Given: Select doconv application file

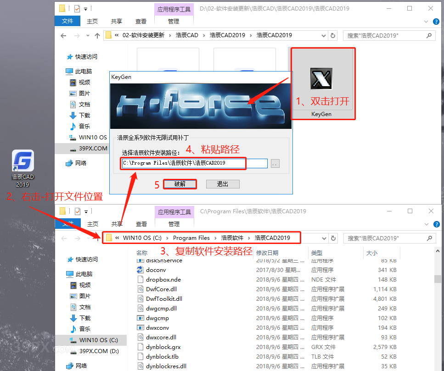Looking at the screenshot, I should [151, 270].
